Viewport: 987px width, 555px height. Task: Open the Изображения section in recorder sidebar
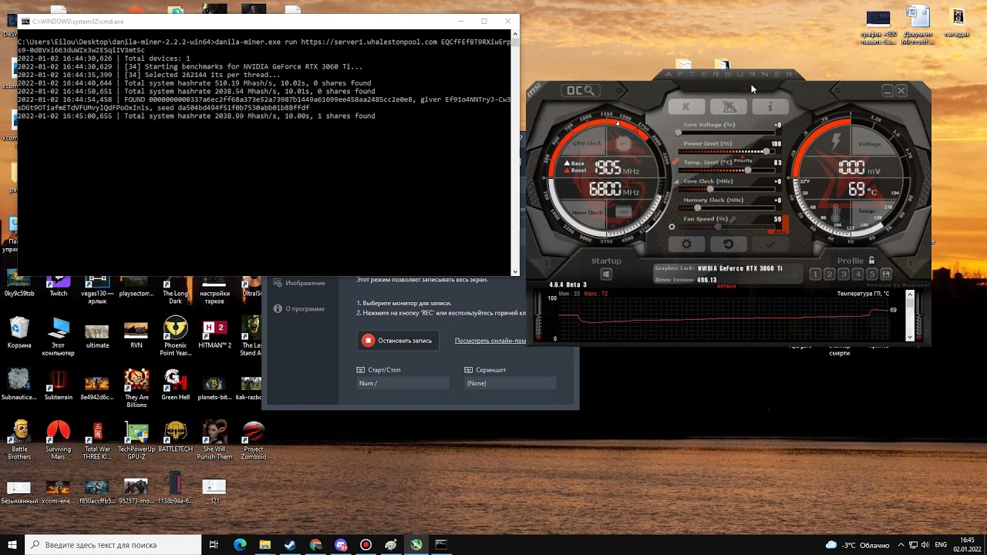tap(299, 283)
